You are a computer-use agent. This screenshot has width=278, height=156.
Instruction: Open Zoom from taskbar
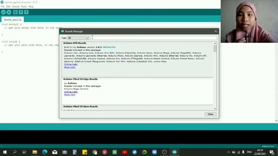click(155, 152)
